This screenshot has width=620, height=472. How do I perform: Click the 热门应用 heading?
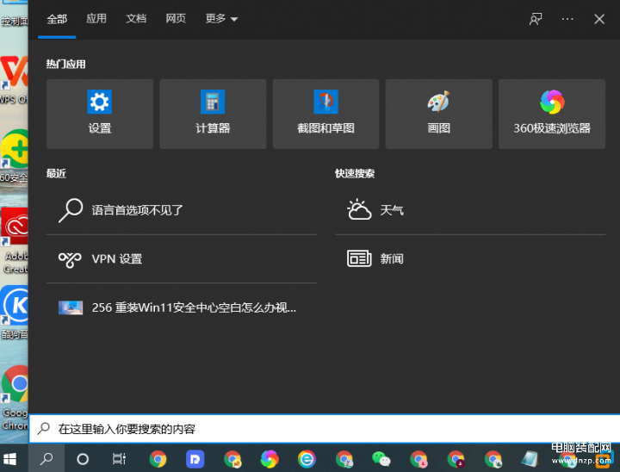coord(66,64)
